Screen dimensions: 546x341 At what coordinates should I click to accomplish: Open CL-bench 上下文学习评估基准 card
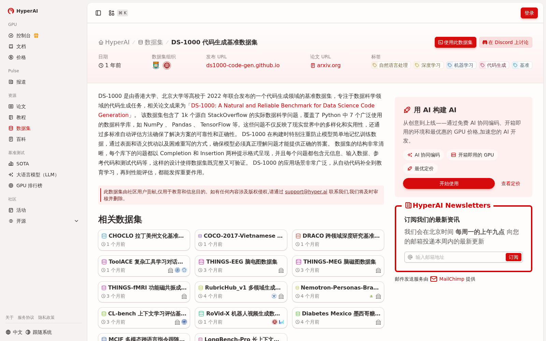click(144, 318)
